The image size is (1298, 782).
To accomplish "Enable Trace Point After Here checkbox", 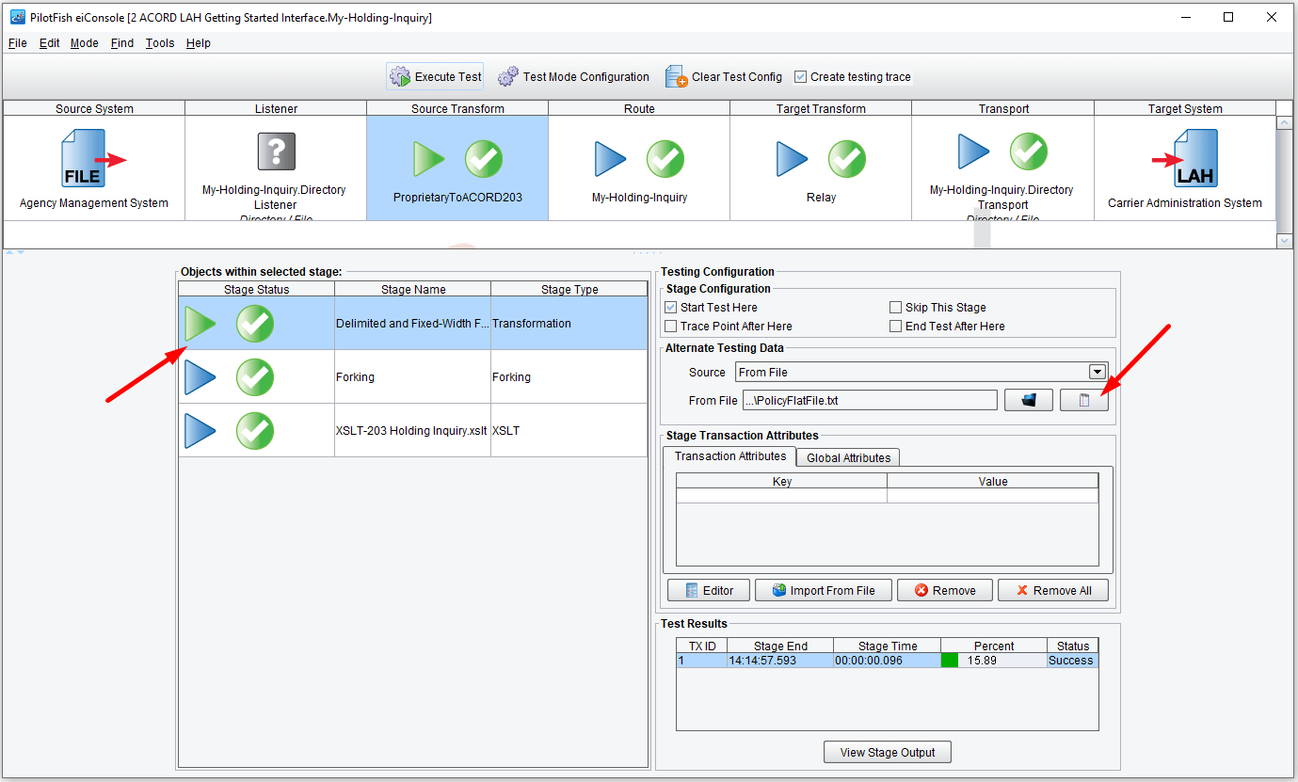I will point(671,327).
